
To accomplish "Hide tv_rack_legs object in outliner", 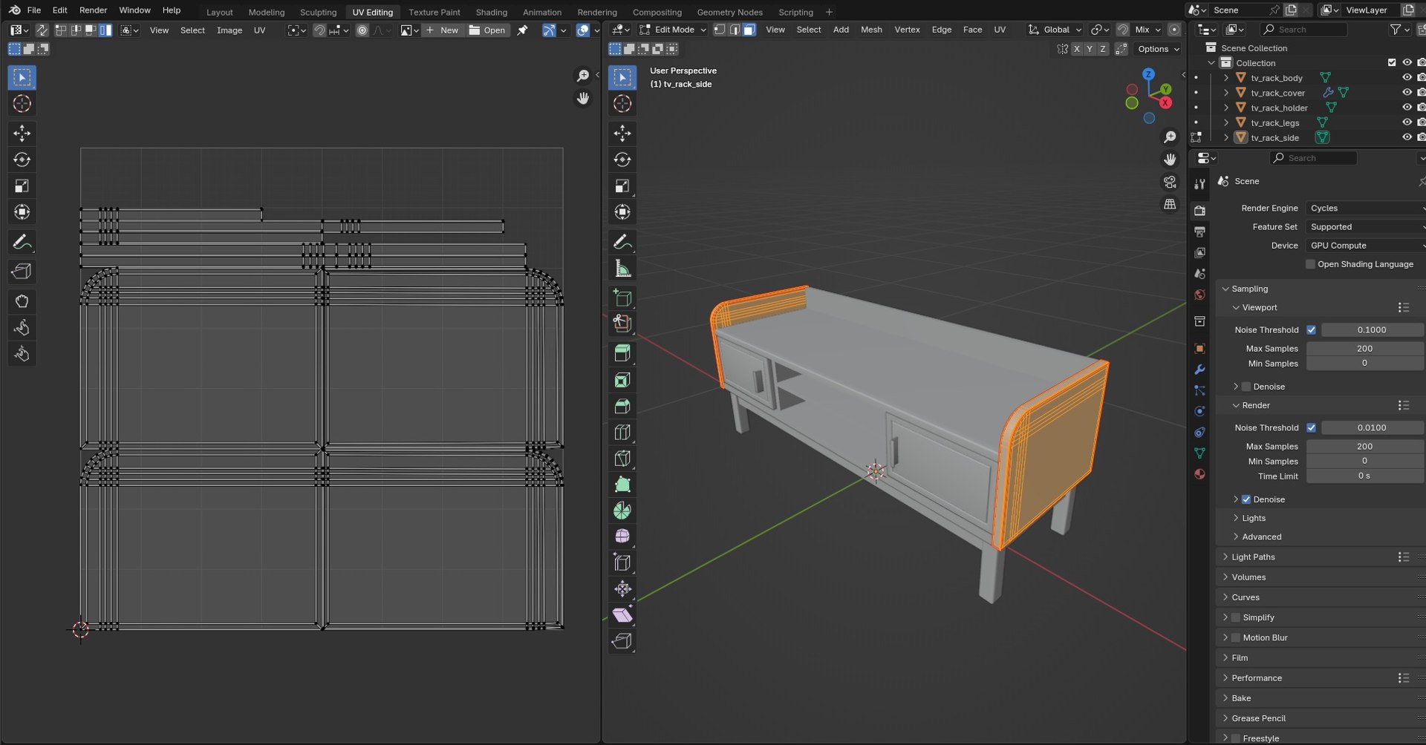I will point(1406,122).
